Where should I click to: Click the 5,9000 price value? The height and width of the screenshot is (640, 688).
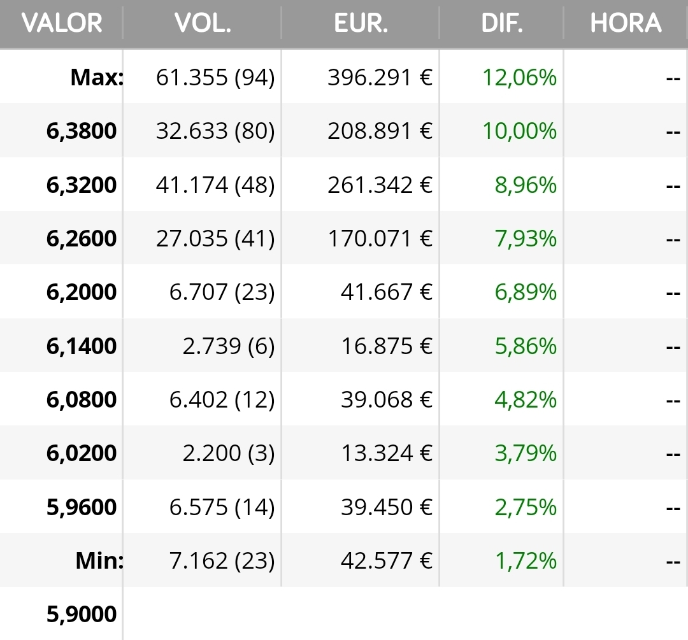pyautogui.click(x=82, y=615)
